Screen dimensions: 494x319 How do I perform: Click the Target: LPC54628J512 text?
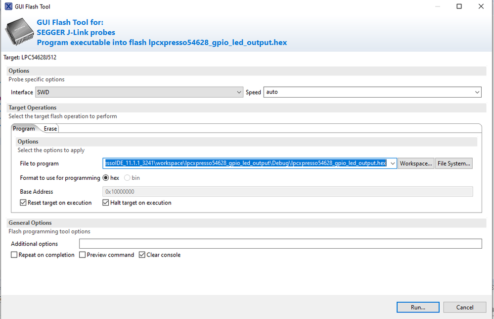(x=30, y=57)
